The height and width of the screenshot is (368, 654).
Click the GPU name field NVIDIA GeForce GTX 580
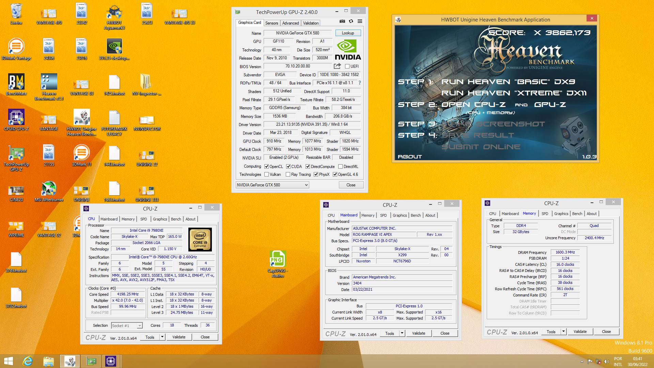[x=298, y=33]
